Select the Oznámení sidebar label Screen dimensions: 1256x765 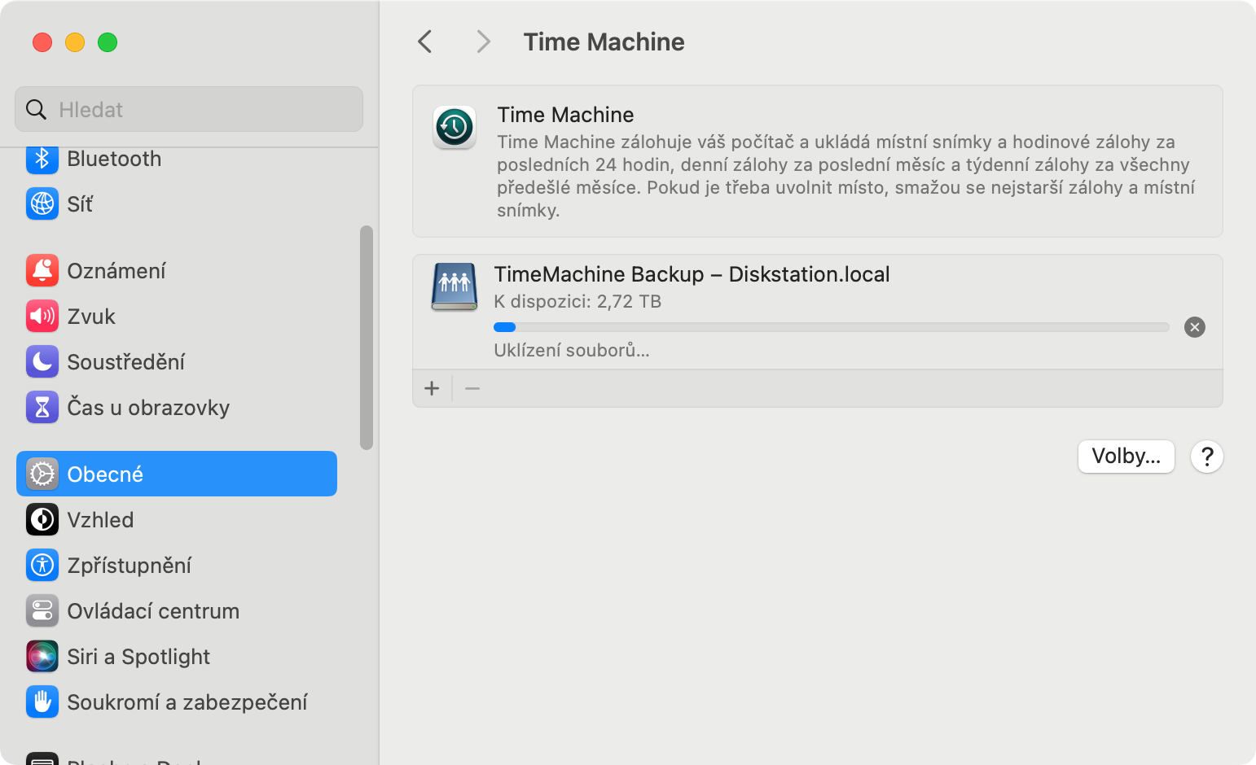[x=116, y=271]
